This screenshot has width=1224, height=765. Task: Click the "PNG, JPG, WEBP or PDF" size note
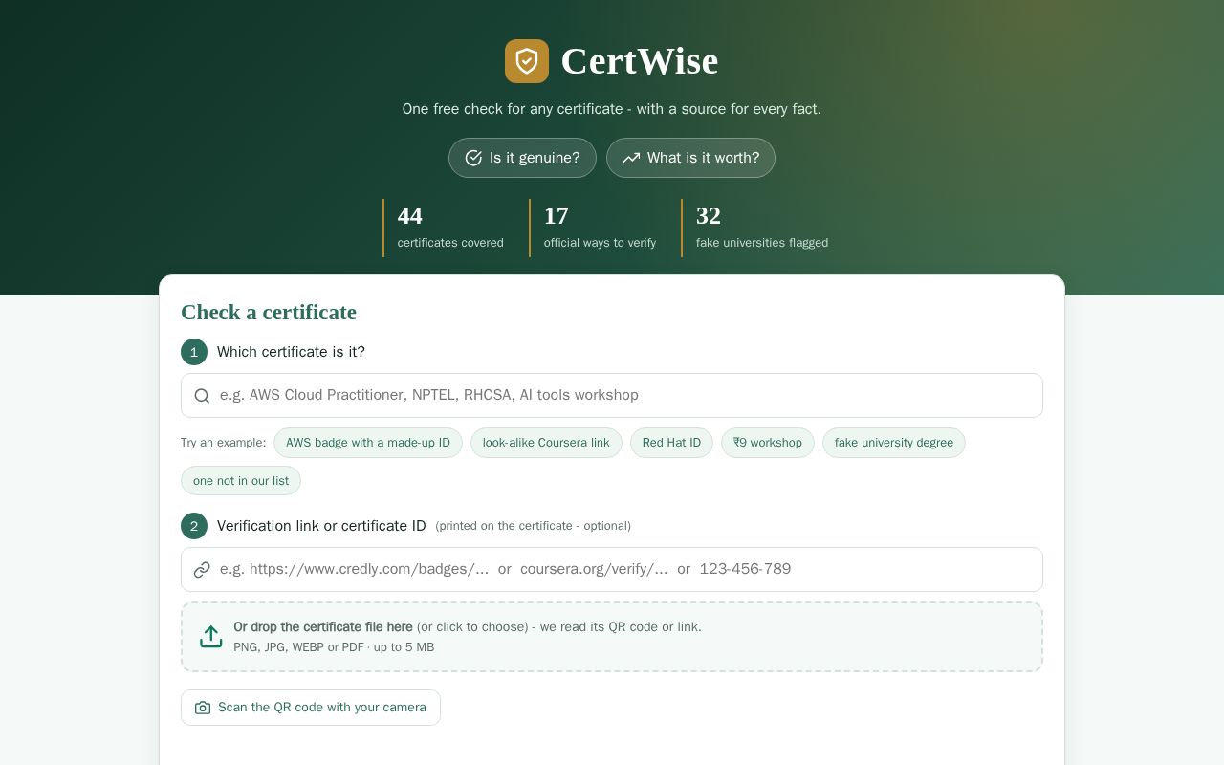pyautogui.click(x=334, y=647)
